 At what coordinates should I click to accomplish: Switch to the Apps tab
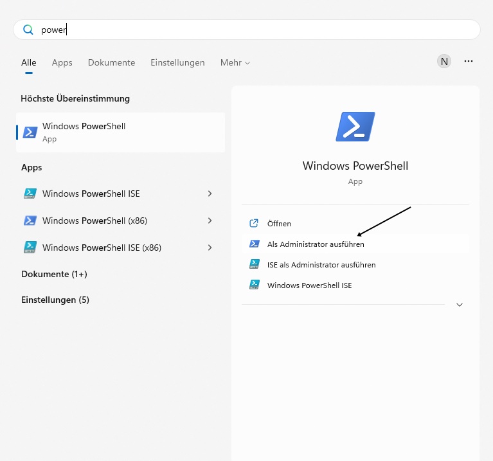click(62, 63)
